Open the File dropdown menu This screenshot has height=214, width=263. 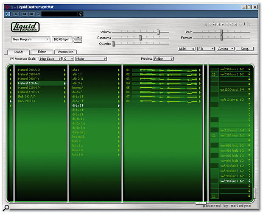click(206, 49)
